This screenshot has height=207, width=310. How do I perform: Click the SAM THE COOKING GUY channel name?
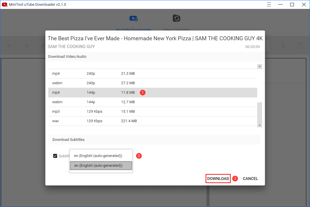point(71,47)
